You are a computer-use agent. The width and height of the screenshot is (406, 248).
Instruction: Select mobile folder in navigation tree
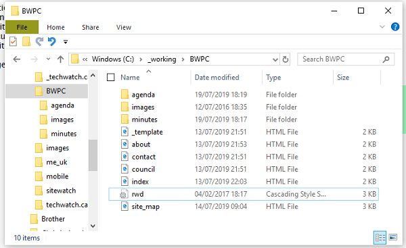click(x=58, y=176)
